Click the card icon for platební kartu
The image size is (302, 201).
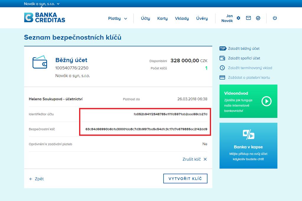[222, 77]
